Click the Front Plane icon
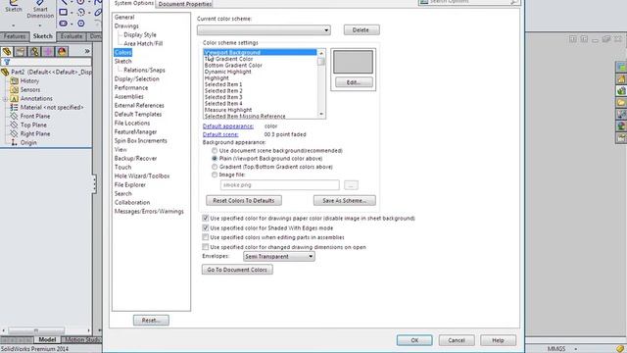Viewport: 627px width, 353px height. tap(14, 116)
